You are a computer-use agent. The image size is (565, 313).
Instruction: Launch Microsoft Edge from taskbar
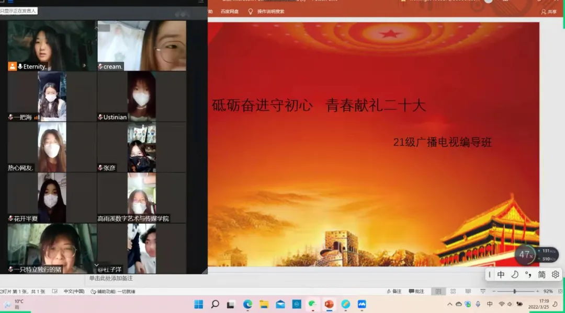coord(247,304)
